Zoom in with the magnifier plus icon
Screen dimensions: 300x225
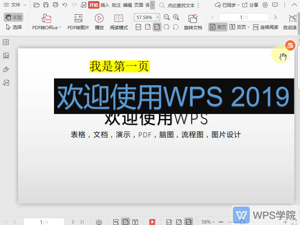tap(176, 17)
